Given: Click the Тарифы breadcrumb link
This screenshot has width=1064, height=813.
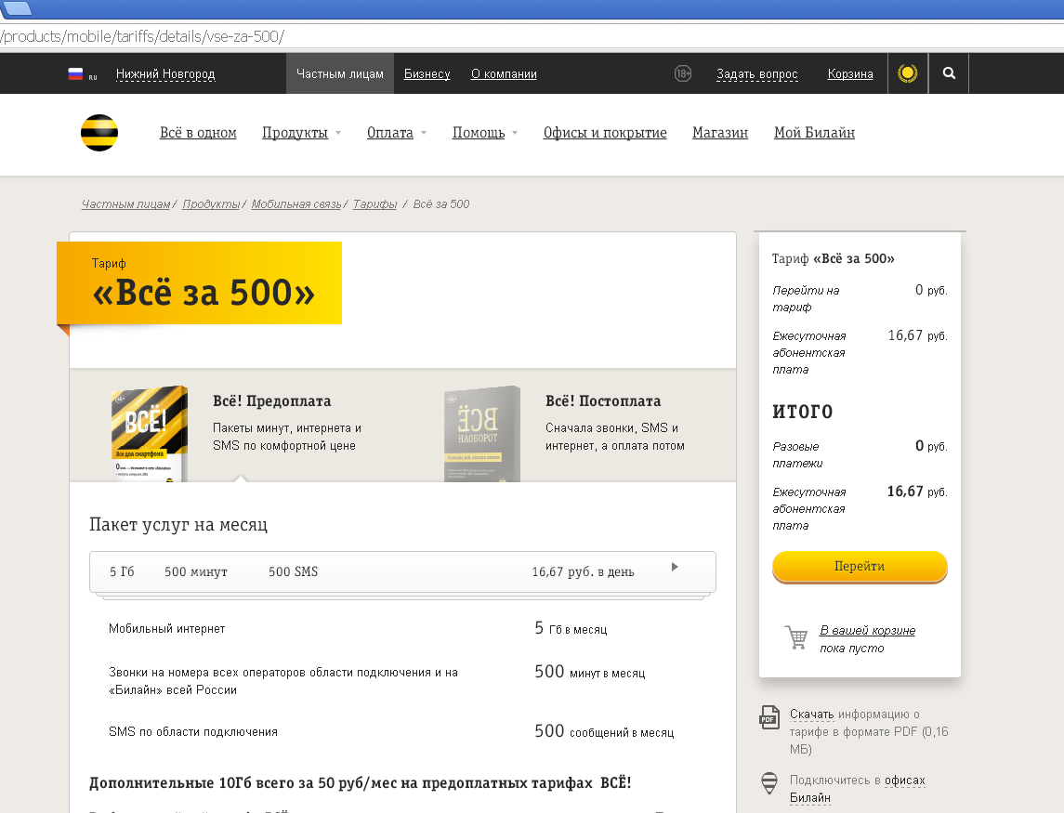Looking at the screenshot, I should pos(374,204).
